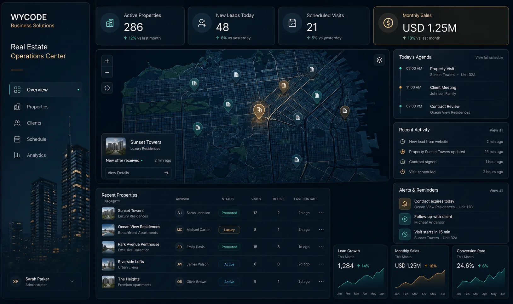Open the map layers button
Viewport: 513px width, 304px height.
379,60
